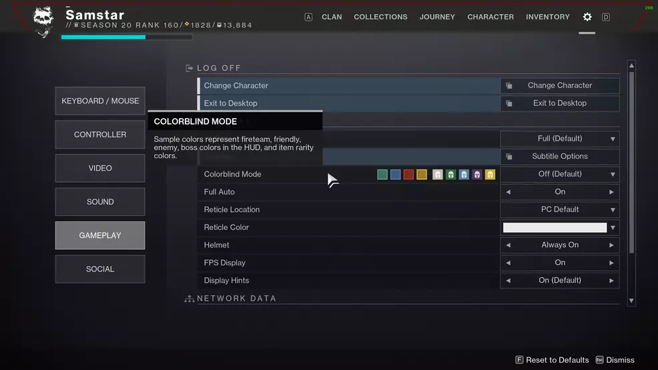Open the COLLECTIONS tab
658x370 pixels.
380,17
